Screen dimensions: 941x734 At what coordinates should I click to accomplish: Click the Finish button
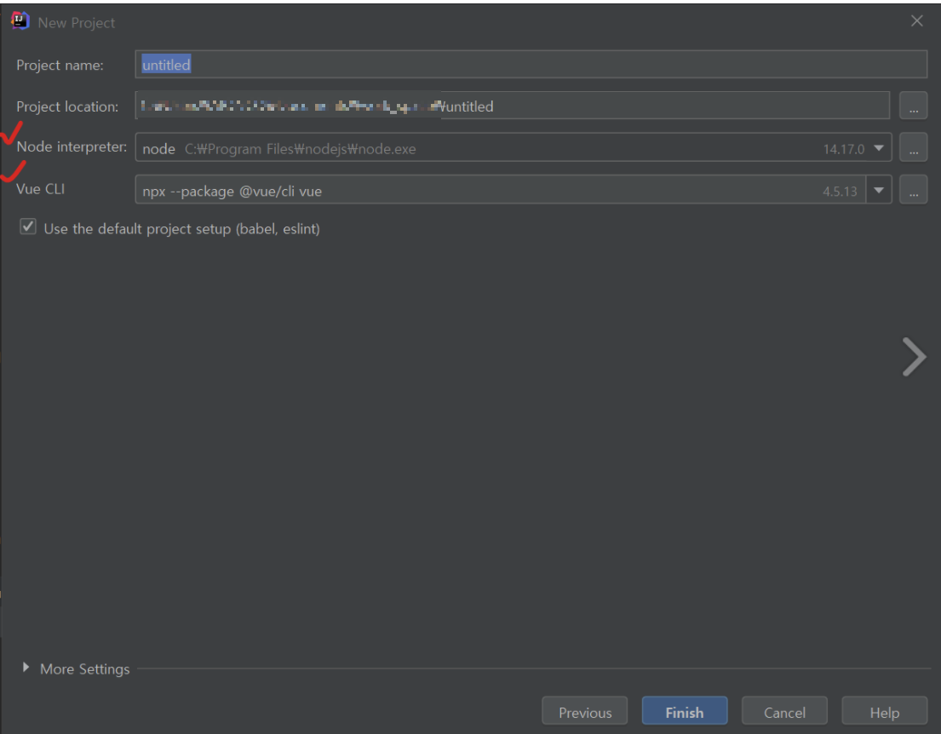point(684,711)
